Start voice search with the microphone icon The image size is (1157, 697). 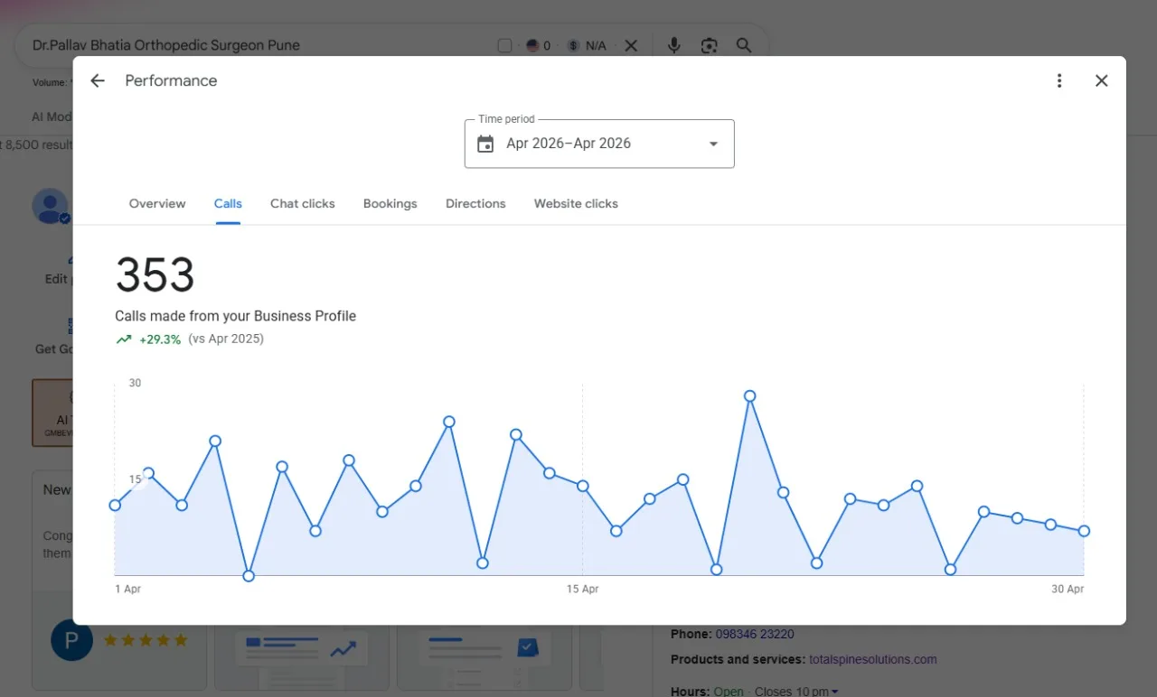pos(673,45)
